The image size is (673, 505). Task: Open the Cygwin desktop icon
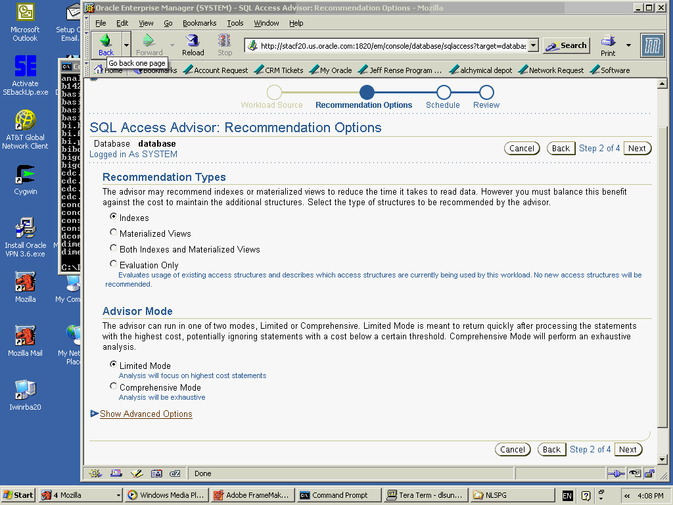[x=25, y=176]
